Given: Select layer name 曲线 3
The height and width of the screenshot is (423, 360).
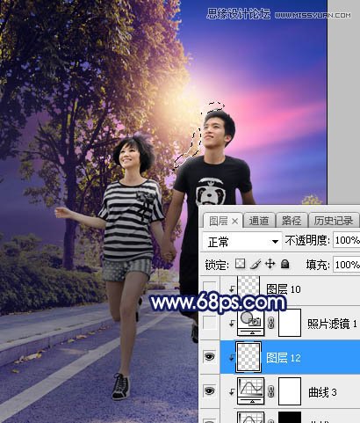Looking at the screenshot, I should click(x=322, y=392).
